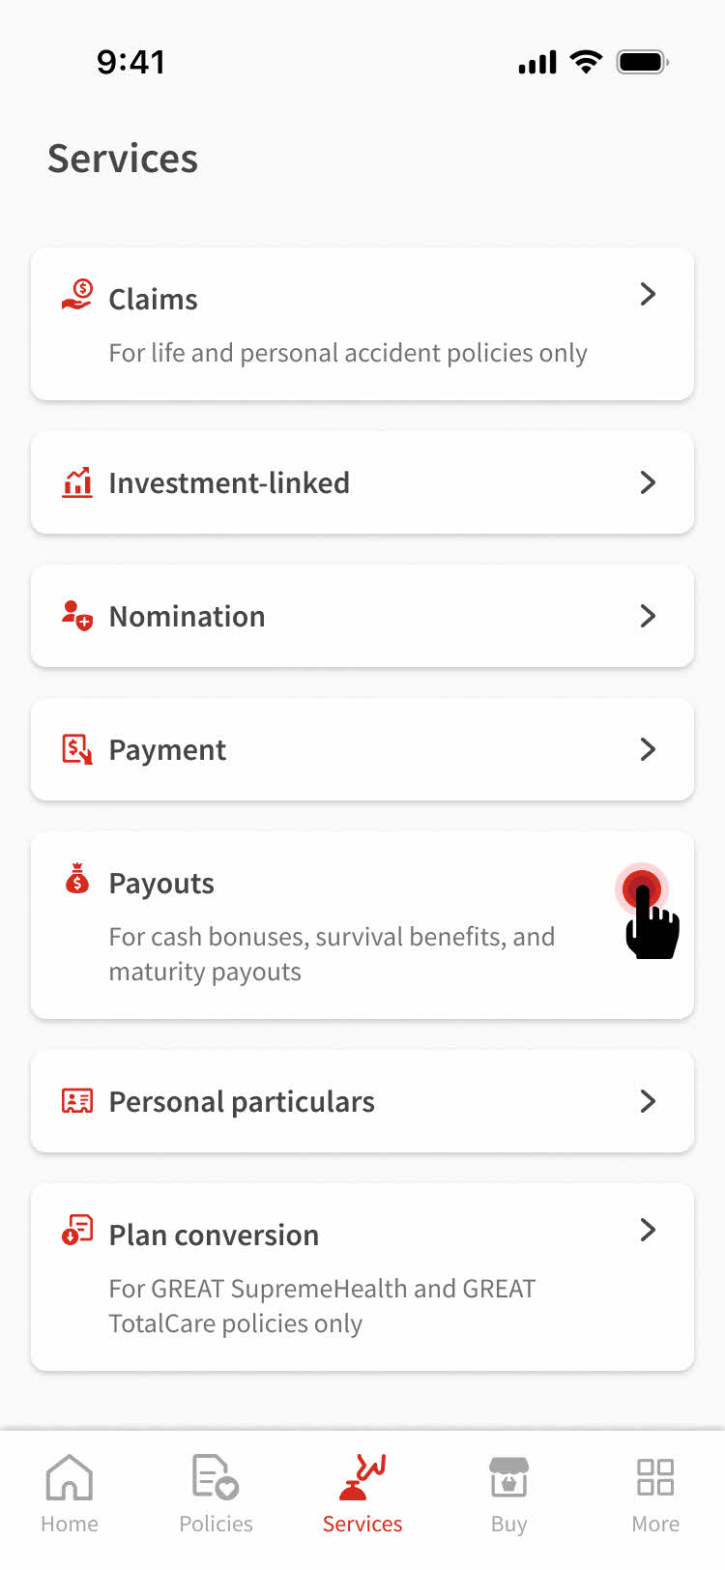This screenshot has height=1570, width=725.
Task: Click the Investment-linked chevron arrow
Action: pyautogui.click(x=648, y=482)
